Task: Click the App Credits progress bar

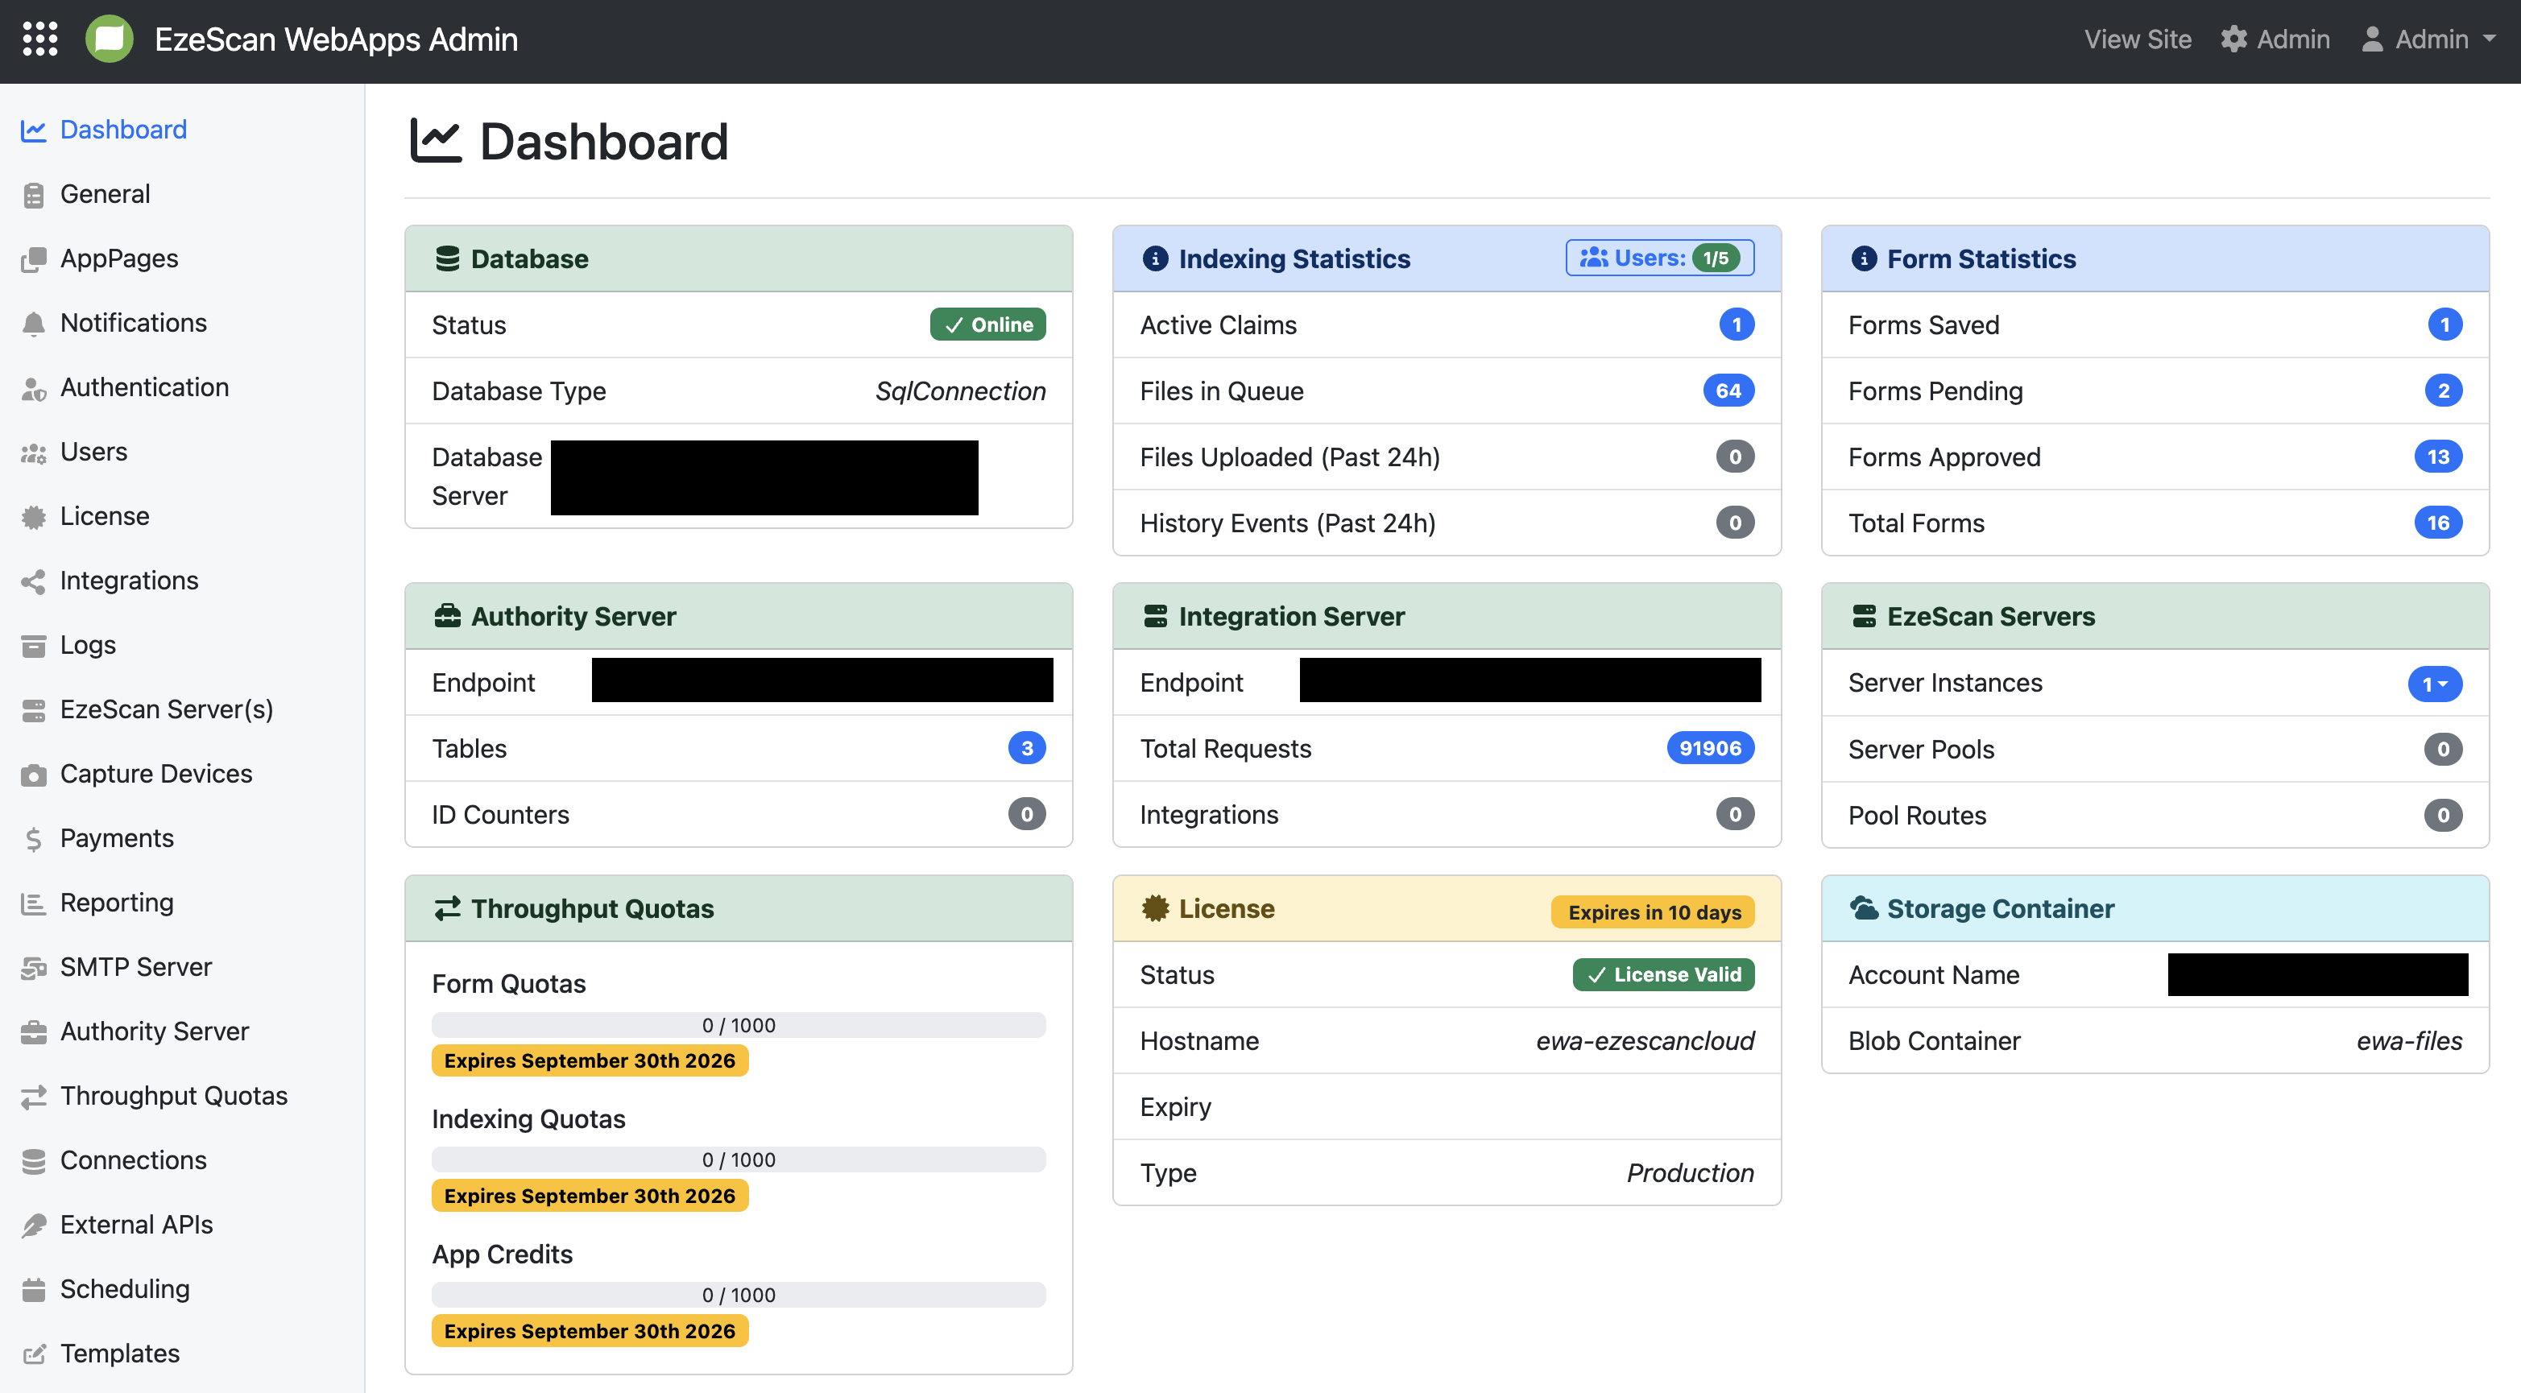Action: pyautogui.click(x=738, y=1294)
